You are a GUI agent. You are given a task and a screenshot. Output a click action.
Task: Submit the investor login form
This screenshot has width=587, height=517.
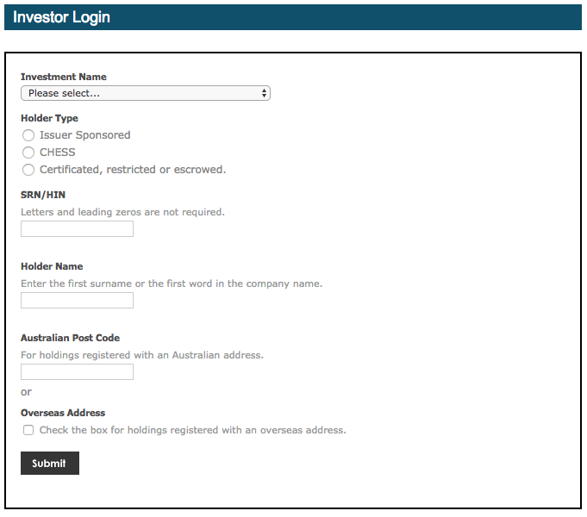[x=50, y=463]
